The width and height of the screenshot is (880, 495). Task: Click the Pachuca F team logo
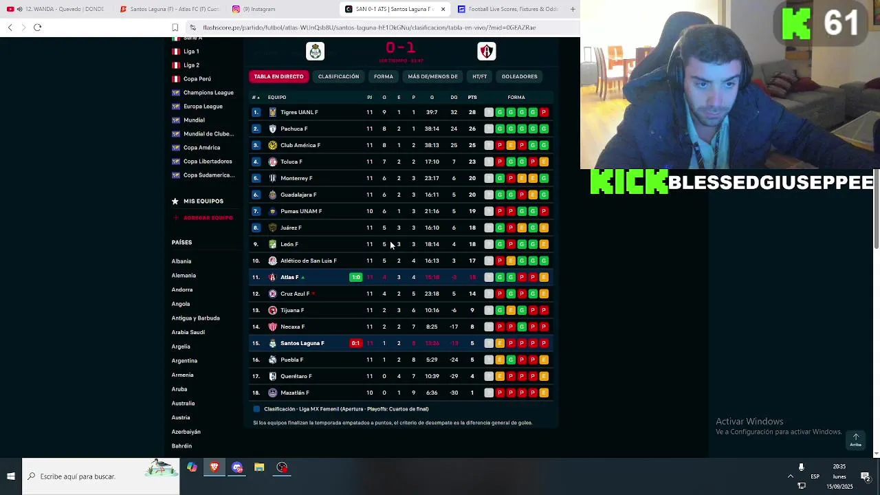click(272, 129)
